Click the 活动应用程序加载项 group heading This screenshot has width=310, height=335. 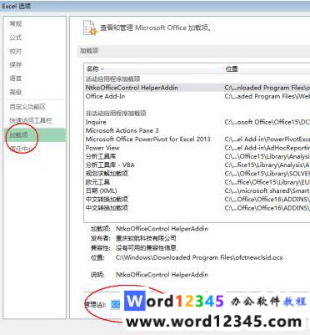click(112, 79)
